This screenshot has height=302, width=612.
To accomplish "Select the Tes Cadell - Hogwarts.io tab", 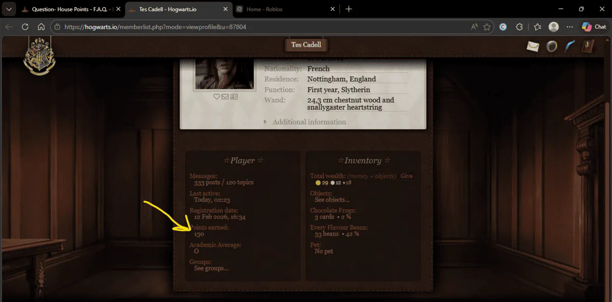I will (x=178, y=9).
